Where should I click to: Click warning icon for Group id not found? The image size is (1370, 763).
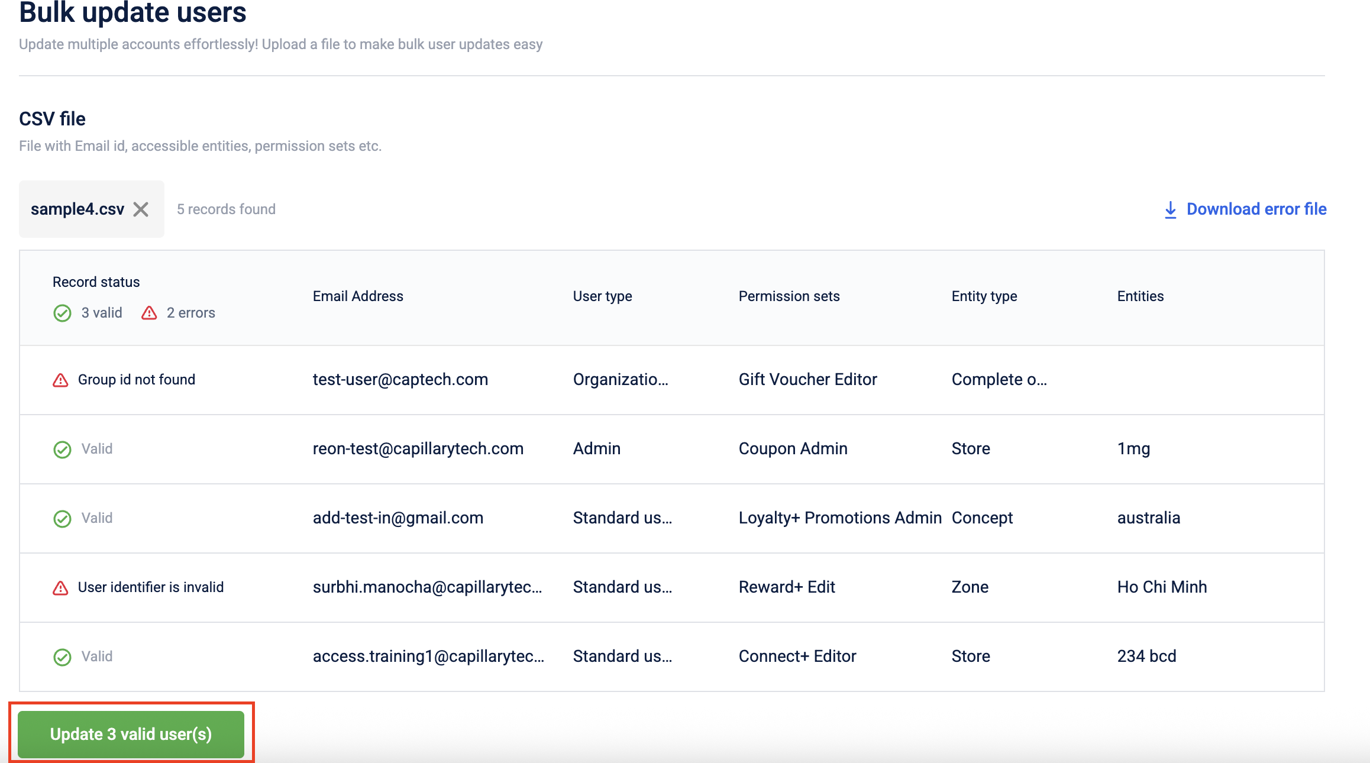pyautogui.click(x=60, y=380)
